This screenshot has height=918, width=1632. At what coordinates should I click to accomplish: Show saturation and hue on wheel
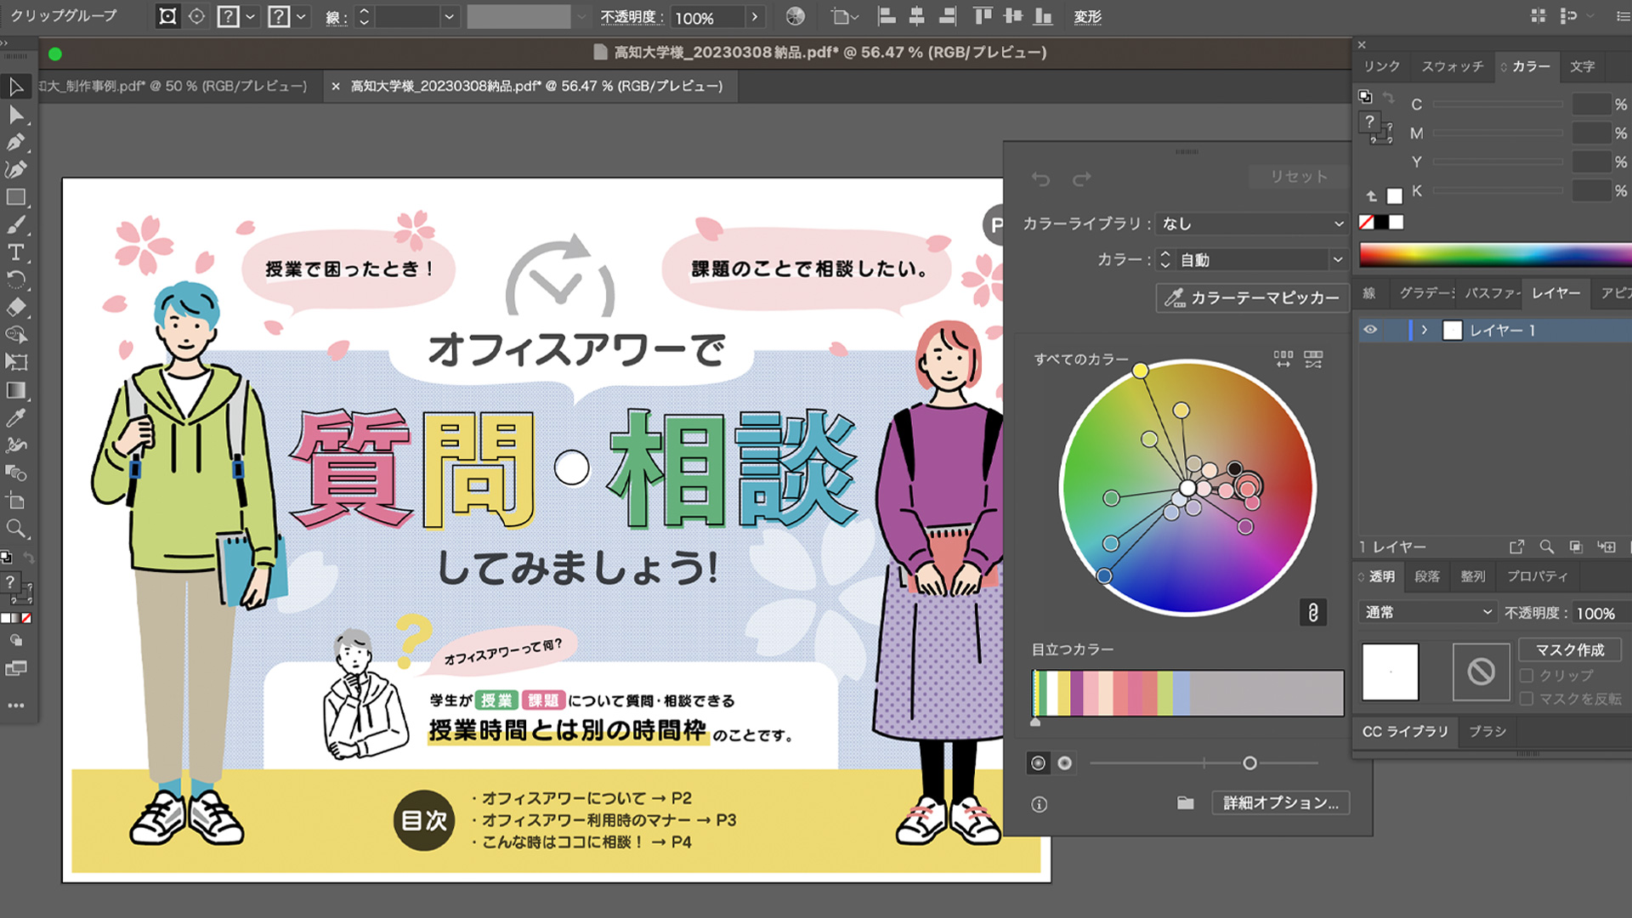click(1038, 763)
